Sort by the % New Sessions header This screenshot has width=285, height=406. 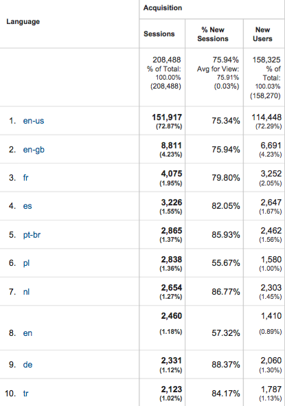213,34
